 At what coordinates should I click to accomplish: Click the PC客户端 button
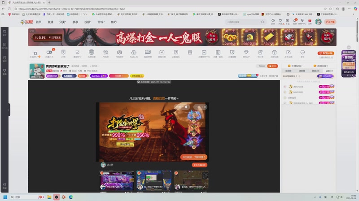tap(326, 53)
